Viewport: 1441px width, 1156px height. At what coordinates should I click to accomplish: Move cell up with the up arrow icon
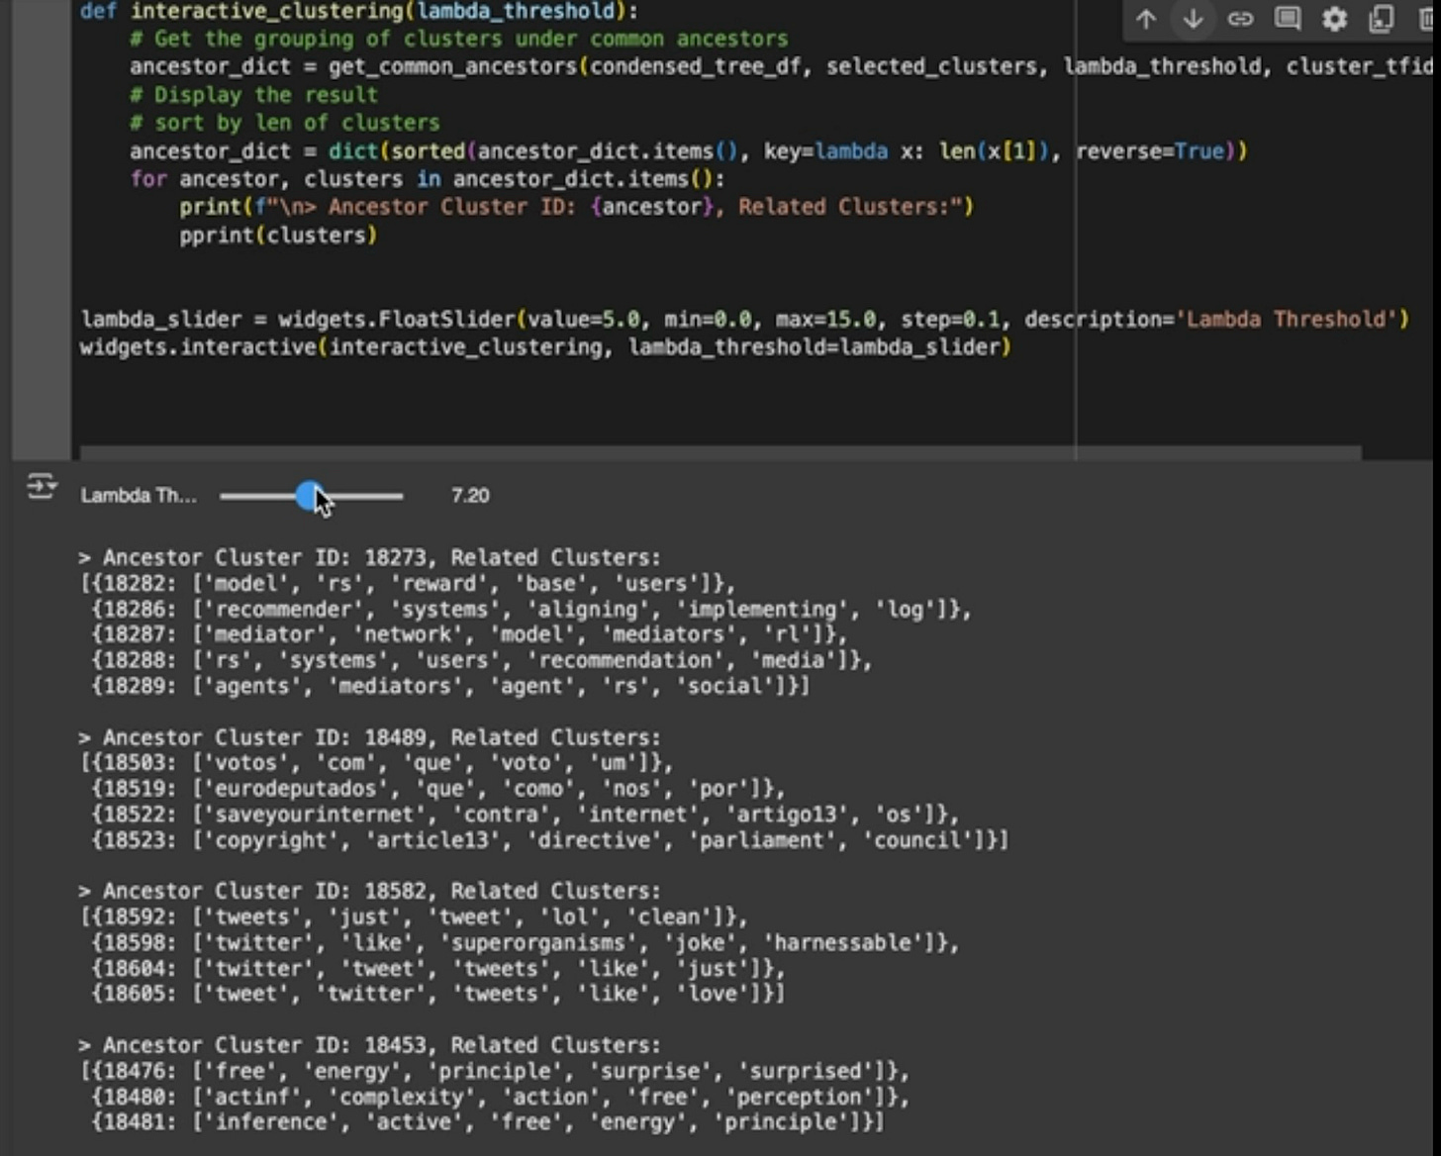tap(1146, 19)
